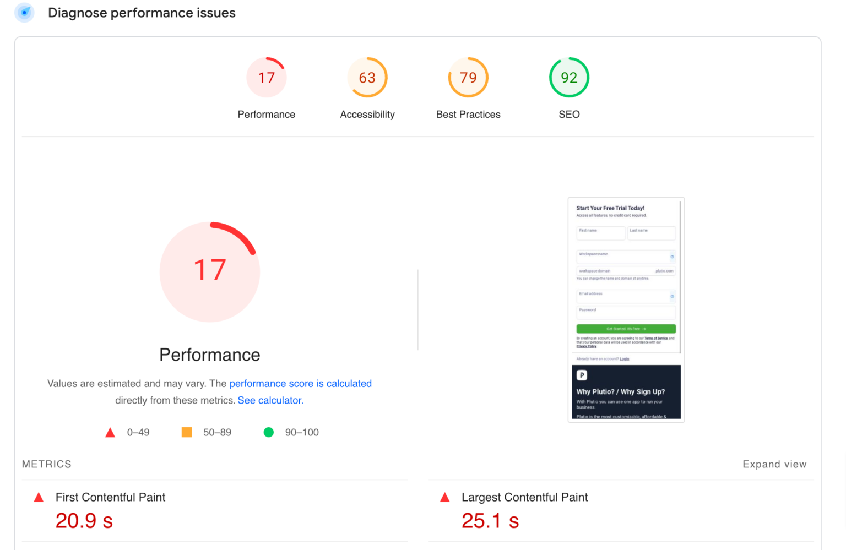Screen dimensions: 846x550
Task: Click the red triangle next to First Contentful Paint
Action: point(39,498)
